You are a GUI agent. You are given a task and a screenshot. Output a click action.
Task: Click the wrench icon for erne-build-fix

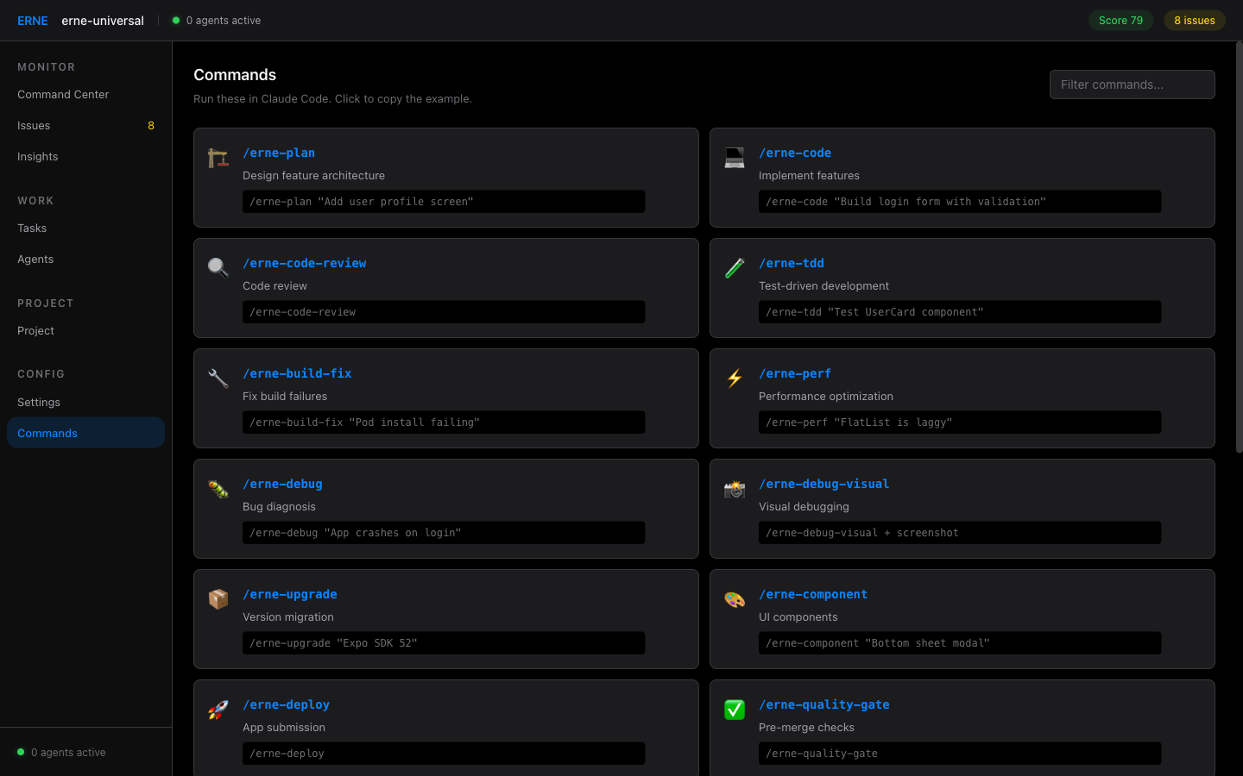[x=218, y=379]
